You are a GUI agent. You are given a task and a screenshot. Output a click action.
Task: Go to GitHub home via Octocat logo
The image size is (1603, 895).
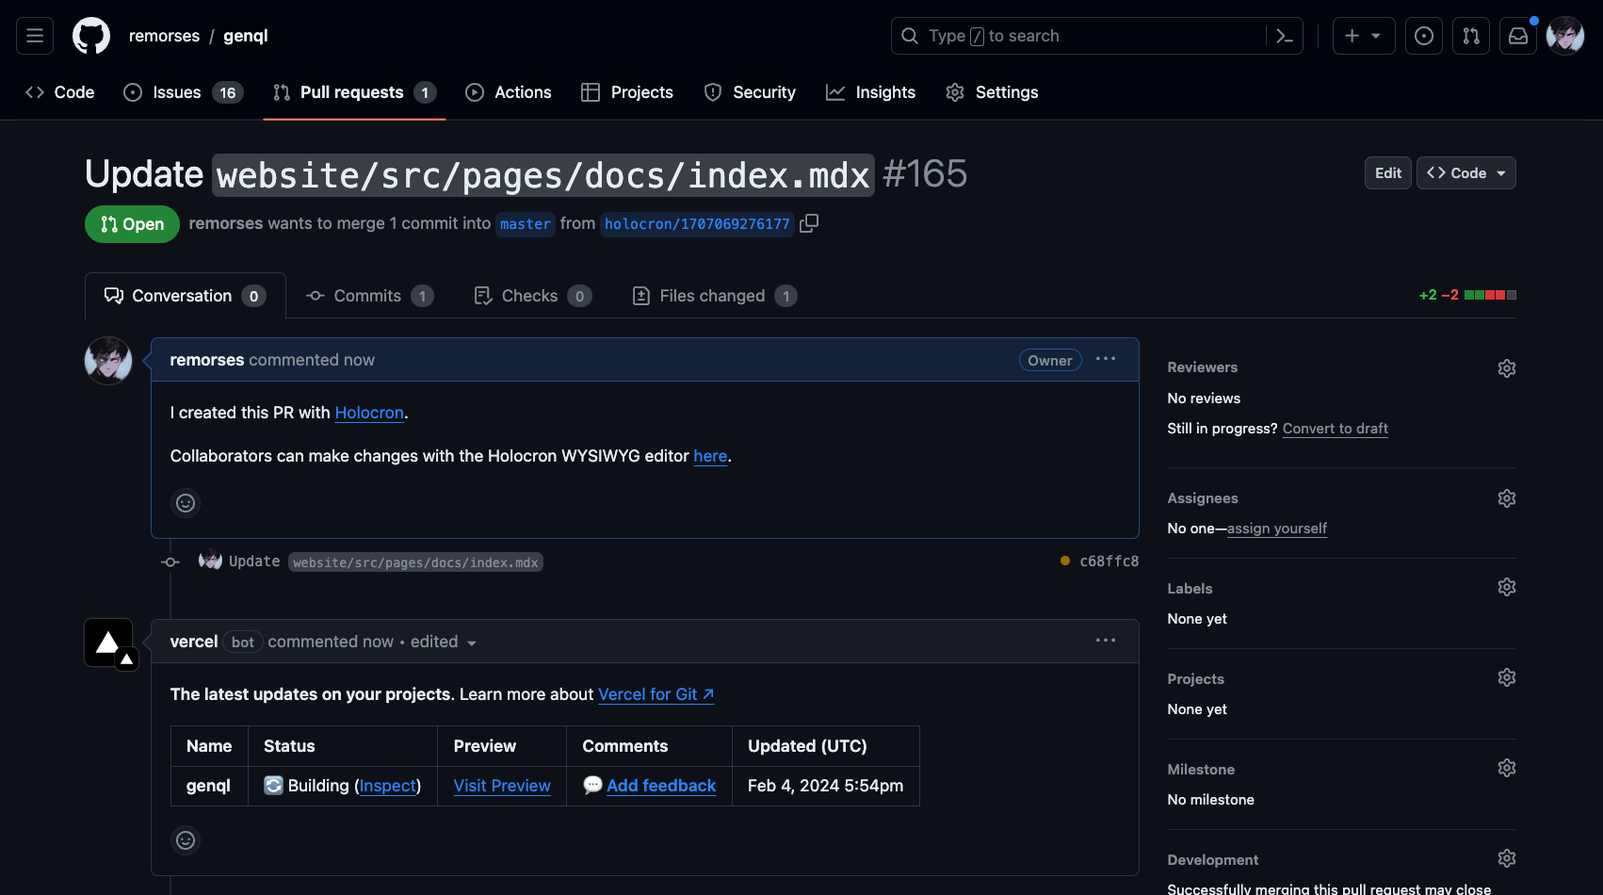click(x=91, y=36)
